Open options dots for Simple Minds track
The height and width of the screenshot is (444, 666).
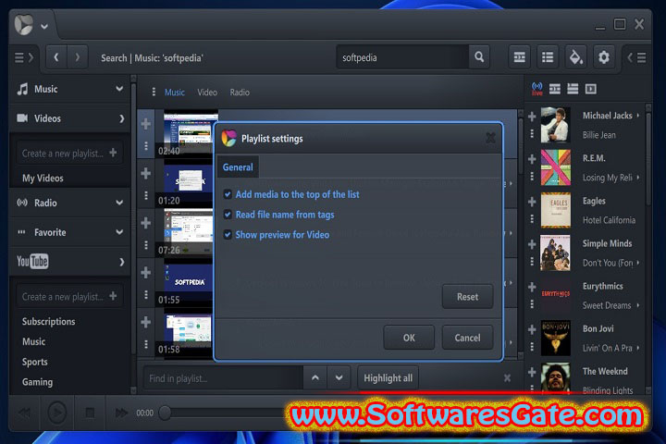click(532, 261)
